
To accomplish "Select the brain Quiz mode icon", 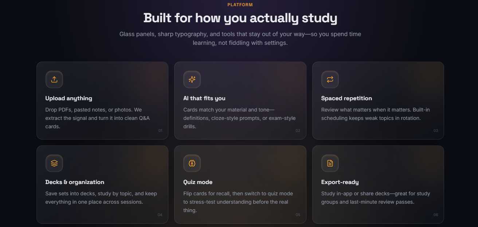I will (x=192, y=163).
